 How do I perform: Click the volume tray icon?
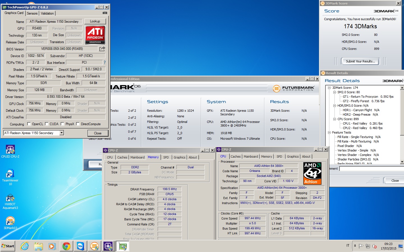click(374, 246)
